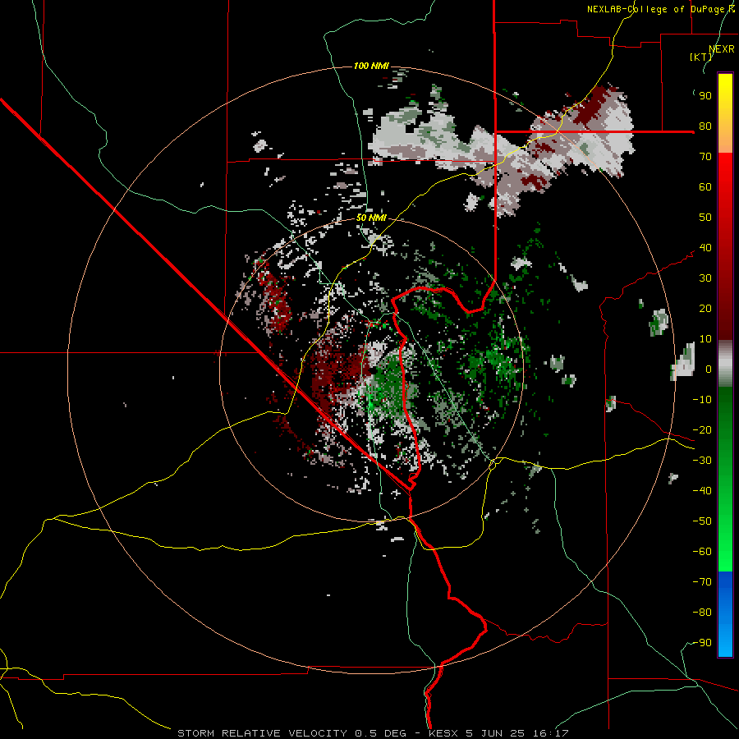The width and height of the screenshot is (739, 739).
Task: Click the "60" value on velocity scale
Action: [705, 187]
